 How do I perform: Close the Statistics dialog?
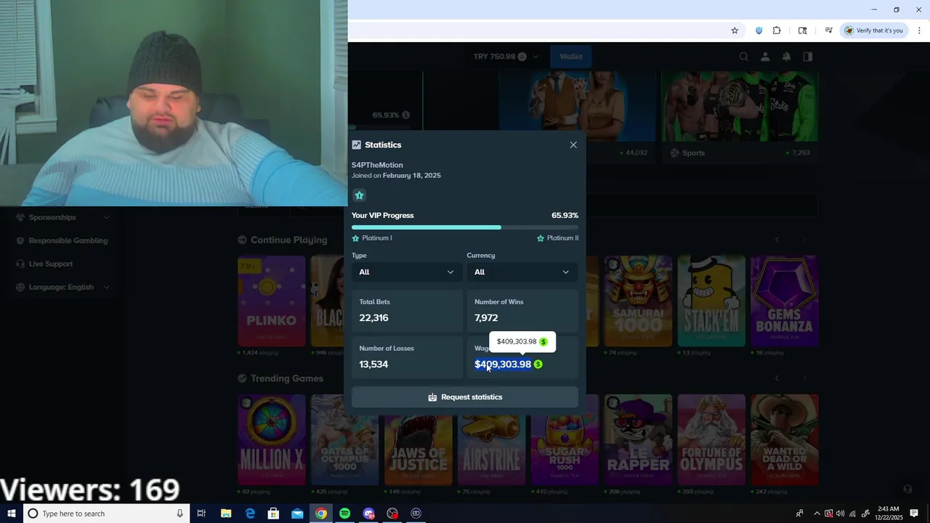pos(573,145)
